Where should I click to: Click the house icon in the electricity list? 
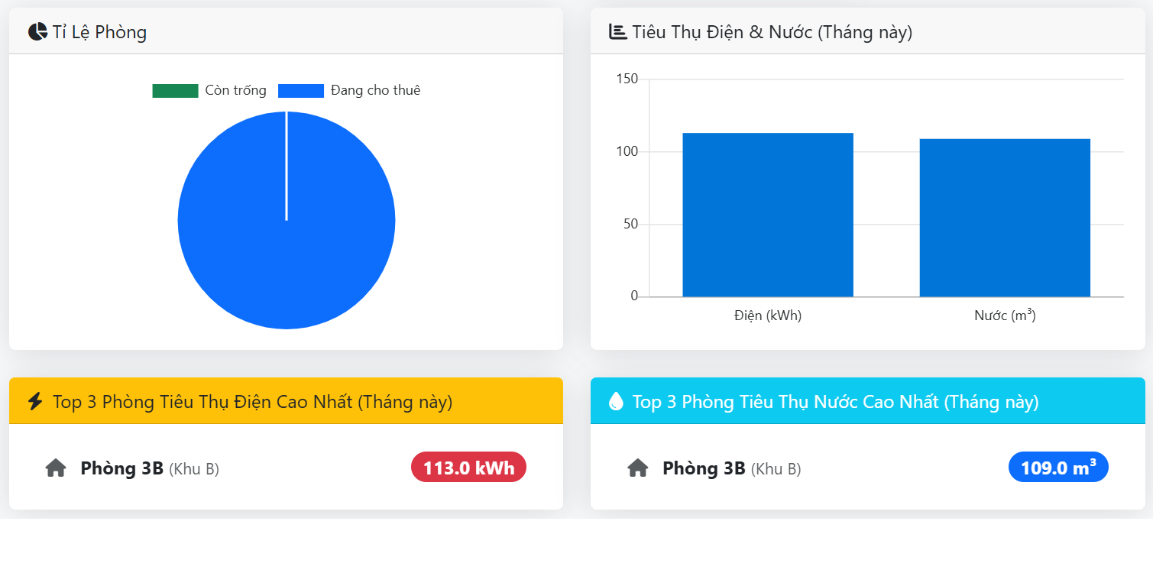pyautogui.click(x=56, y=468)
